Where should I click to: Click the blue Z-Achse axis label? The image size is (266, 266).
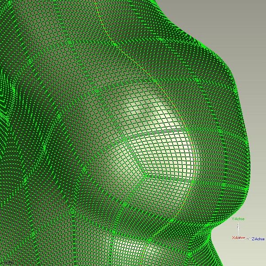(x=258, y=239)
